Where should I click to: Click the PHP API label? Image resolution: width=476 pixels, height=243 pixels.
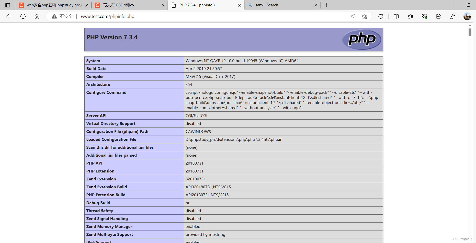coord(94,163)
